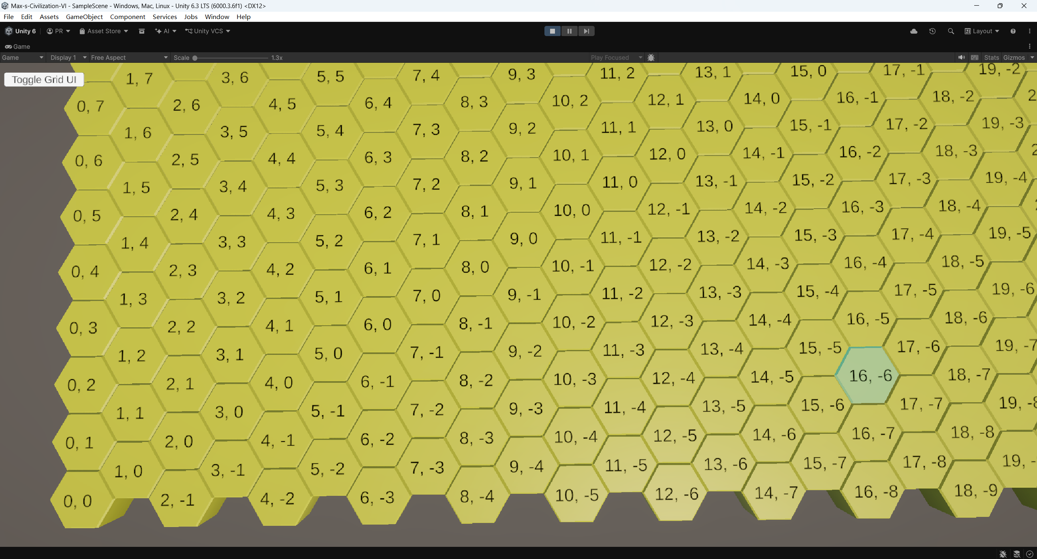Expand the Layout dropdown
This screenshot has width=1037, height=559.
pos(981,31)
